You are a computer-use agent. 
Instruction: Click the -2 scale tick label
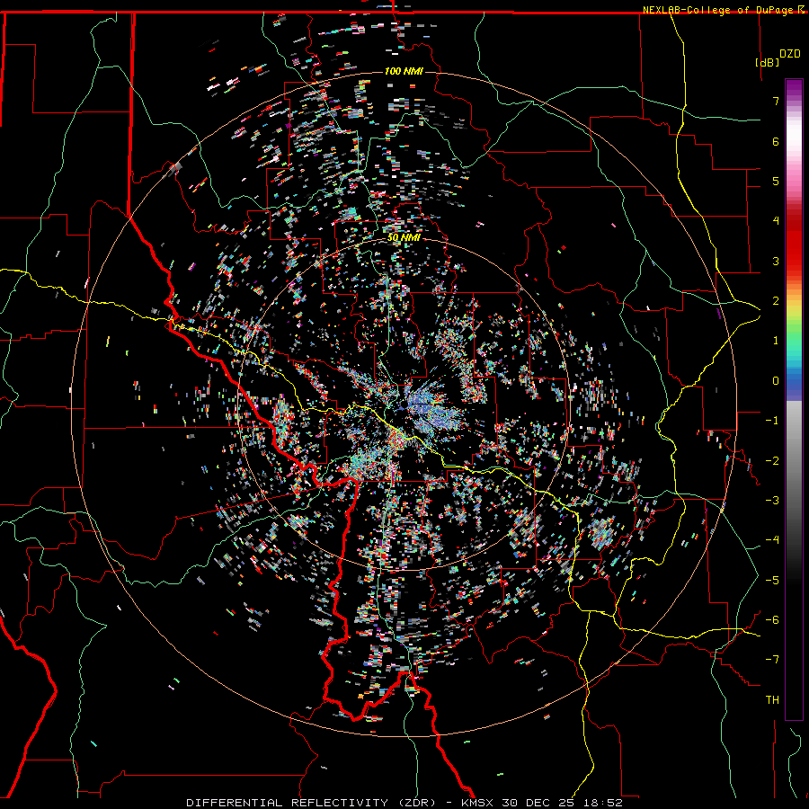click(772, 461)
